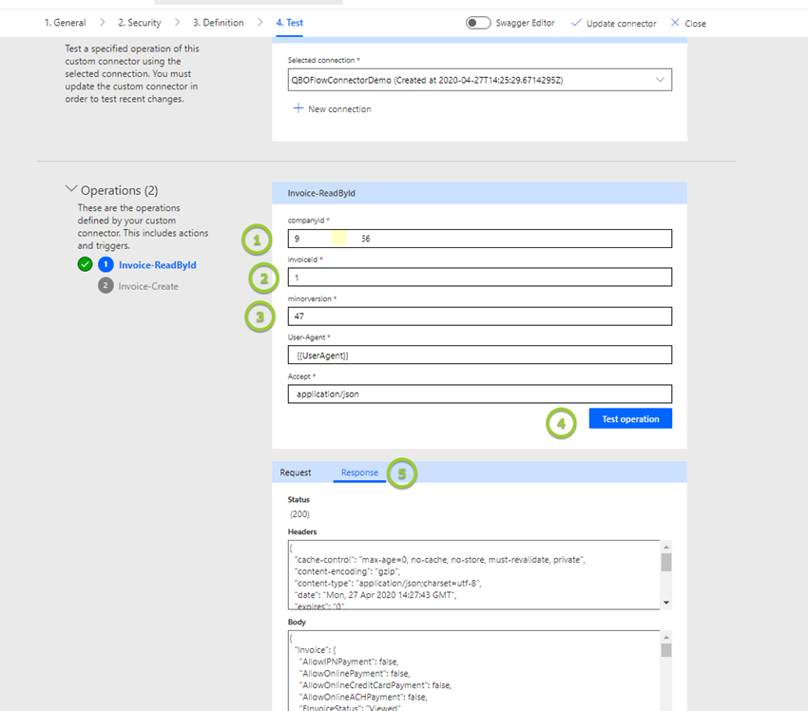Switch to the Response tab
Screen dimensions: 808x711
point(359,472)
